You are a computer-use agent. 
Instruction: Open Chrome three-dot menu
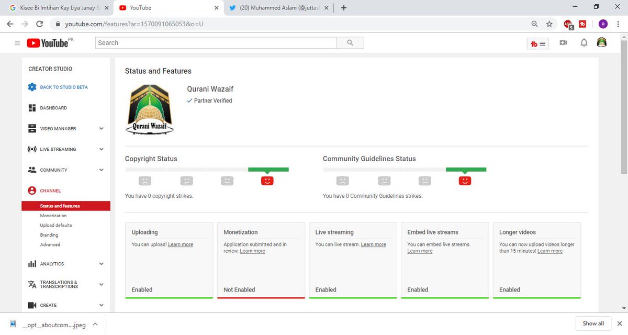(x=619, y=24)
